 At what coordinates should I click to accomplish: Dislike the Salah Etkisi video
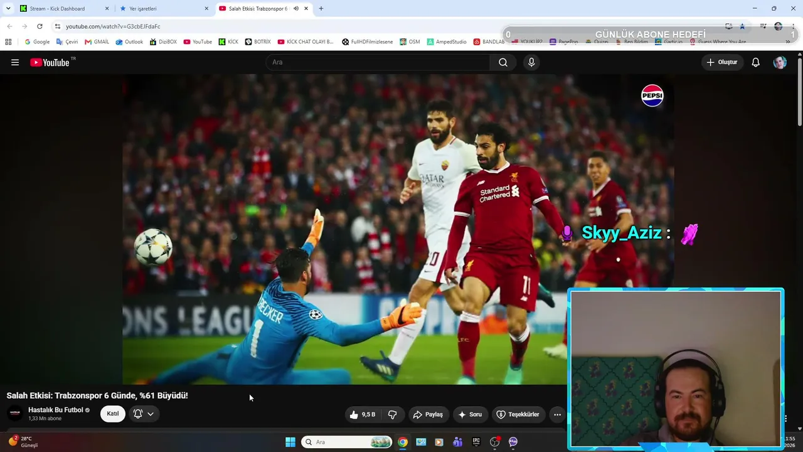coord(393,414)
